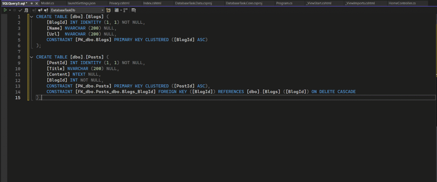The image size is (437, 182).
Task: Switch to the Model.cs tab
Action: pos(47,3)
